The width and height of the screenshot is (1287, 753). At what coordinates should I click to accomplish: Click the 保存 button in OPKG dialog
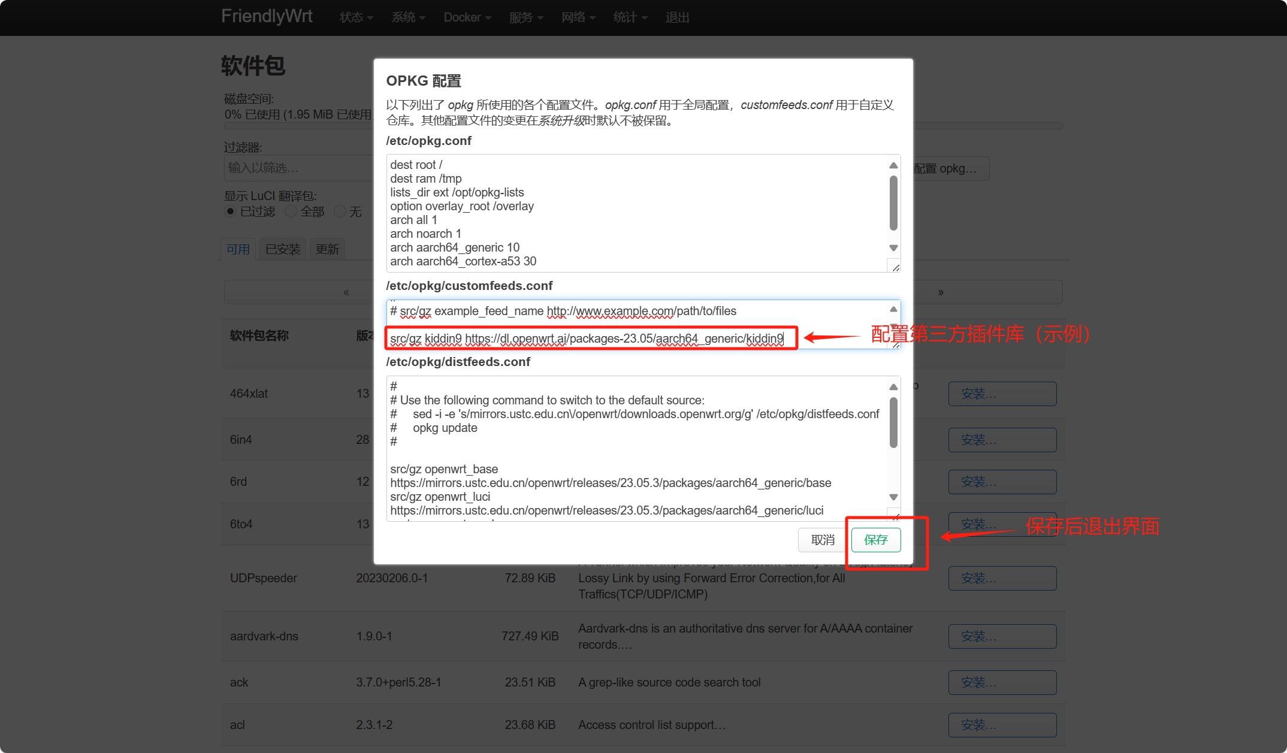click(x=875, y=540)
